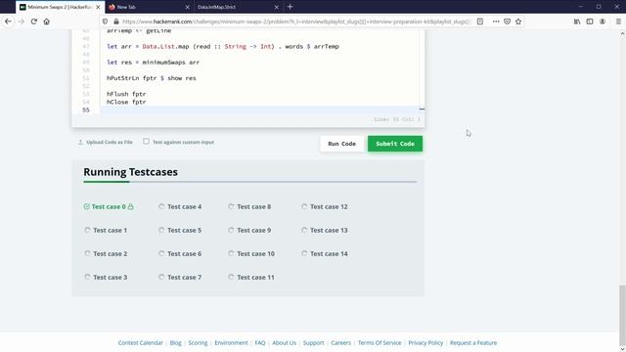Click the scrollbar up arrow
This screenshot has width=626, height=352.
(x=622, y=34)
